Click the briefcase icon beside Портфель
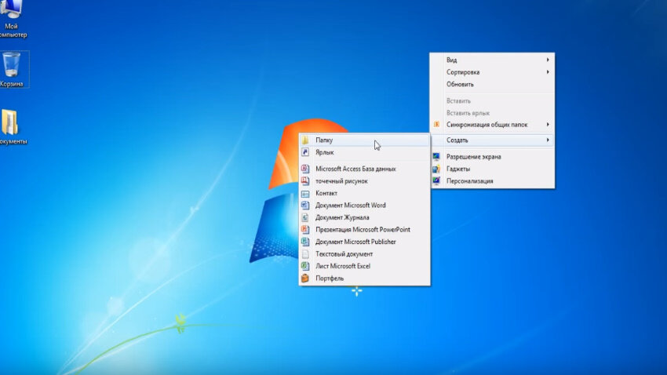The image size is (667, 375). point(305,278)
